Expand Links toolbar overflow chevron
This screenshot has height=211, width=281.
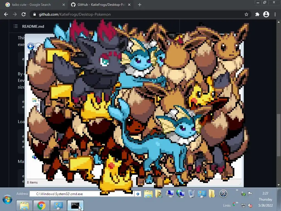pos(237,202)
